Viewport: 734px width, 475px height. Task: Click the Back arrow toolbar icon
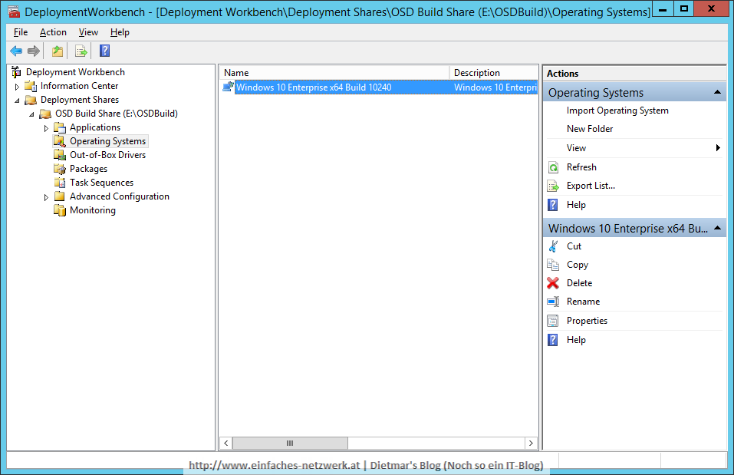(x=16, y=51)
